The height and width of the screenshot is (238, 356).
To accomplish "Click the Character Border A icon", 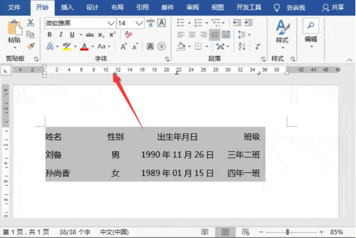I will 162,23.
